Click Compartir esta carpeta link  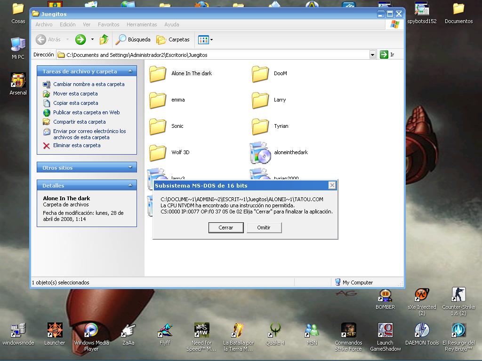(x=79, y=122)
